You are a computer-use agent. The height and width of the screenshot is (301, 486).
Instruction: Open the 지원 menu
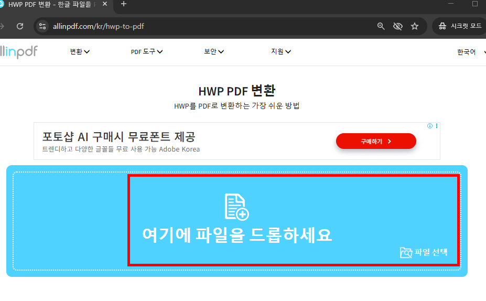coord(281,52)
